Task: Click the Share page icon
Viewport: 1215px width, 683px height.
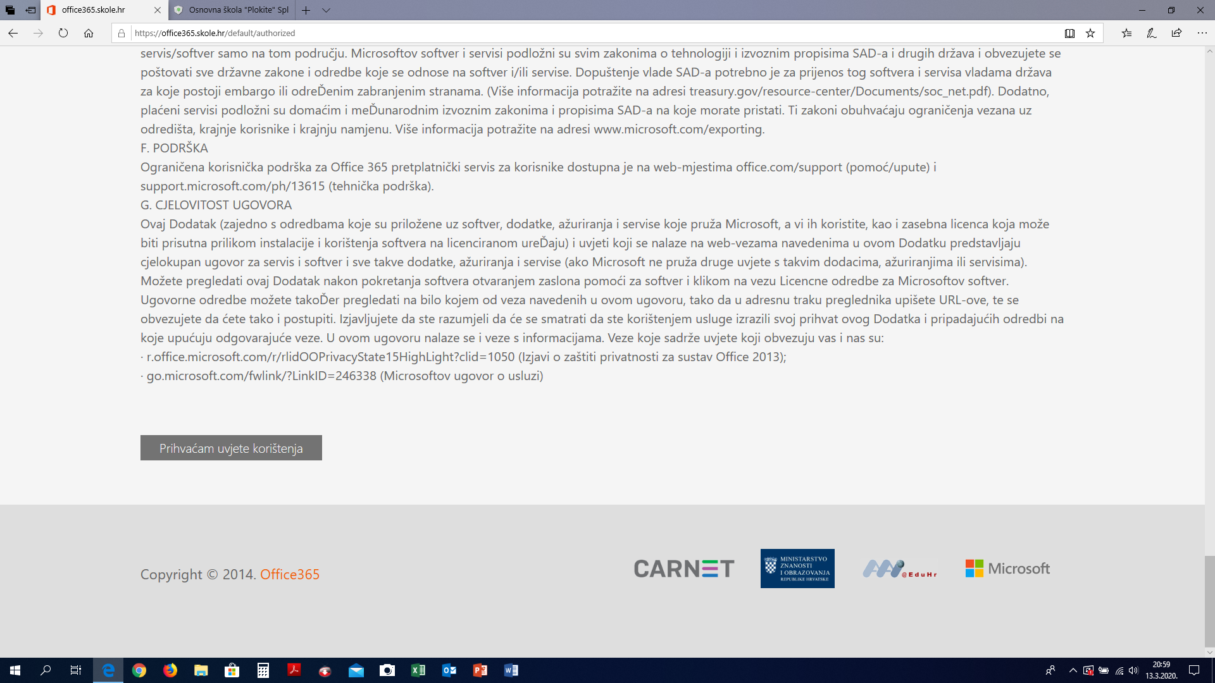Action: pos(1176,34)
